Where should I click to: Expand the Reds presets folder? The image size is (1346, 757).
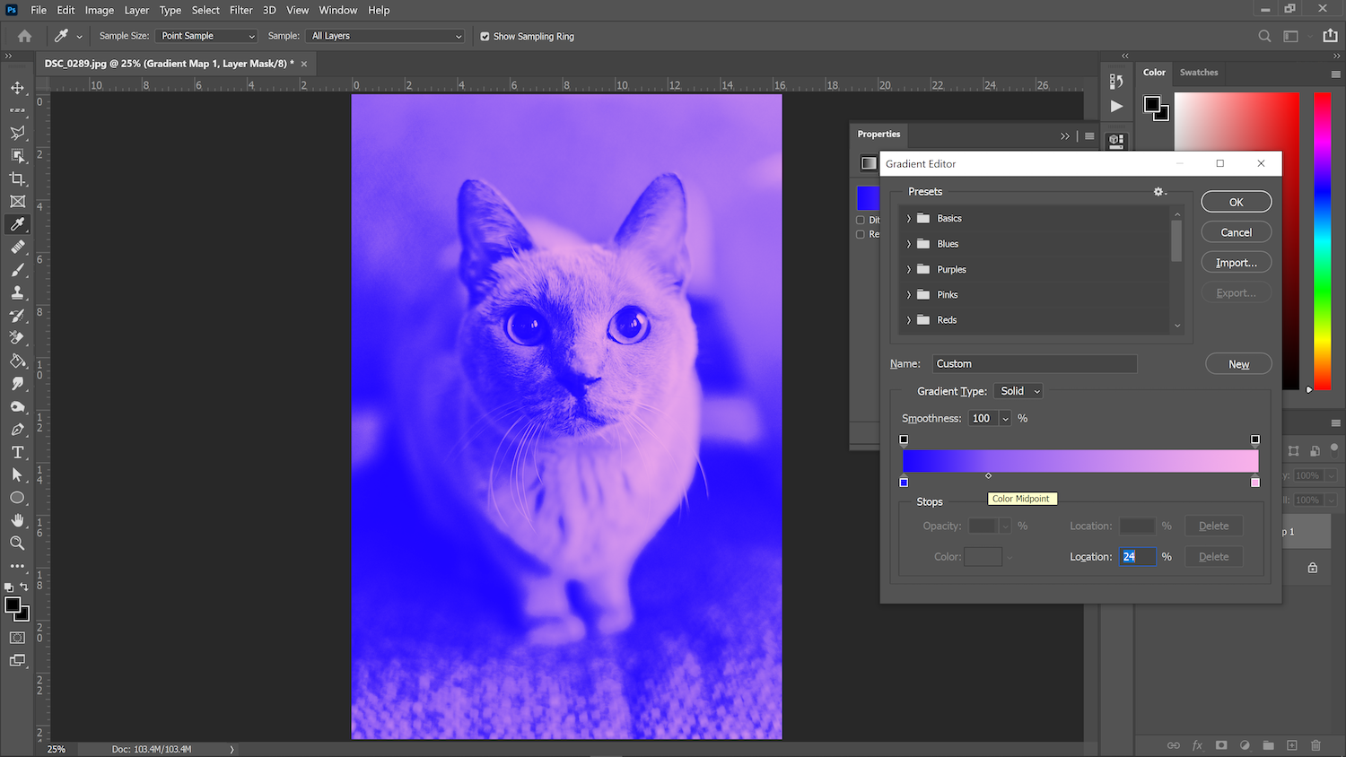(908, 320)
